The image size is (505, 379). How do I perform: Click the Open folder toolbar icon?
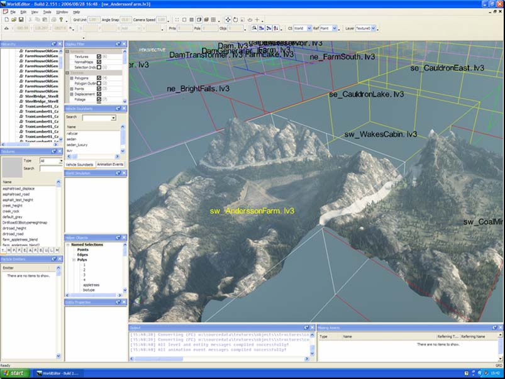14,19
